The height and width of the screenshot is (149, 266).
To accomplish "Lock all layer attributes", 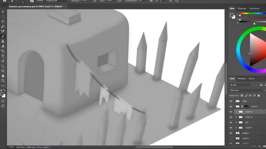I will 259,96.
